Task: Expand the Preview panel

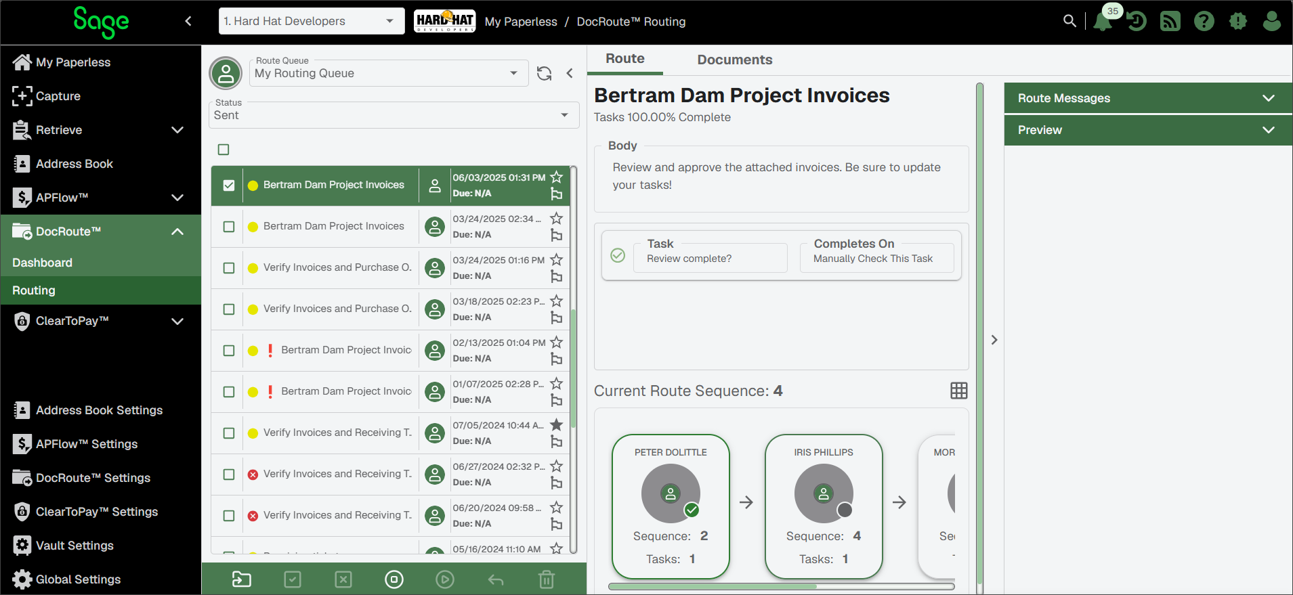Action: click(x=1148, y=130)
